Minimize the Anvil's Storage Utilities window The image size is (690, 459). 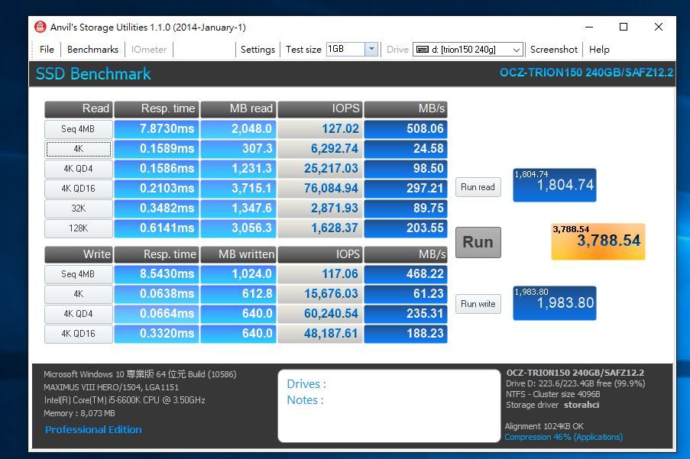point(589,27)
